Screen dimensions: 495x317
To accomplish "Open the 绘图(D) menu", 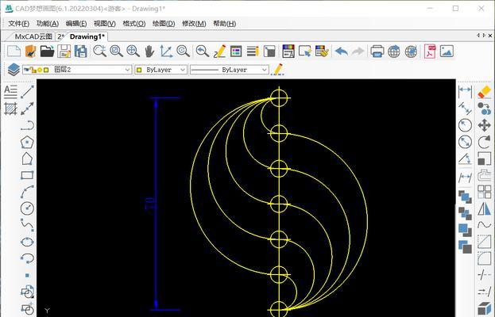I will pos(164,24).
